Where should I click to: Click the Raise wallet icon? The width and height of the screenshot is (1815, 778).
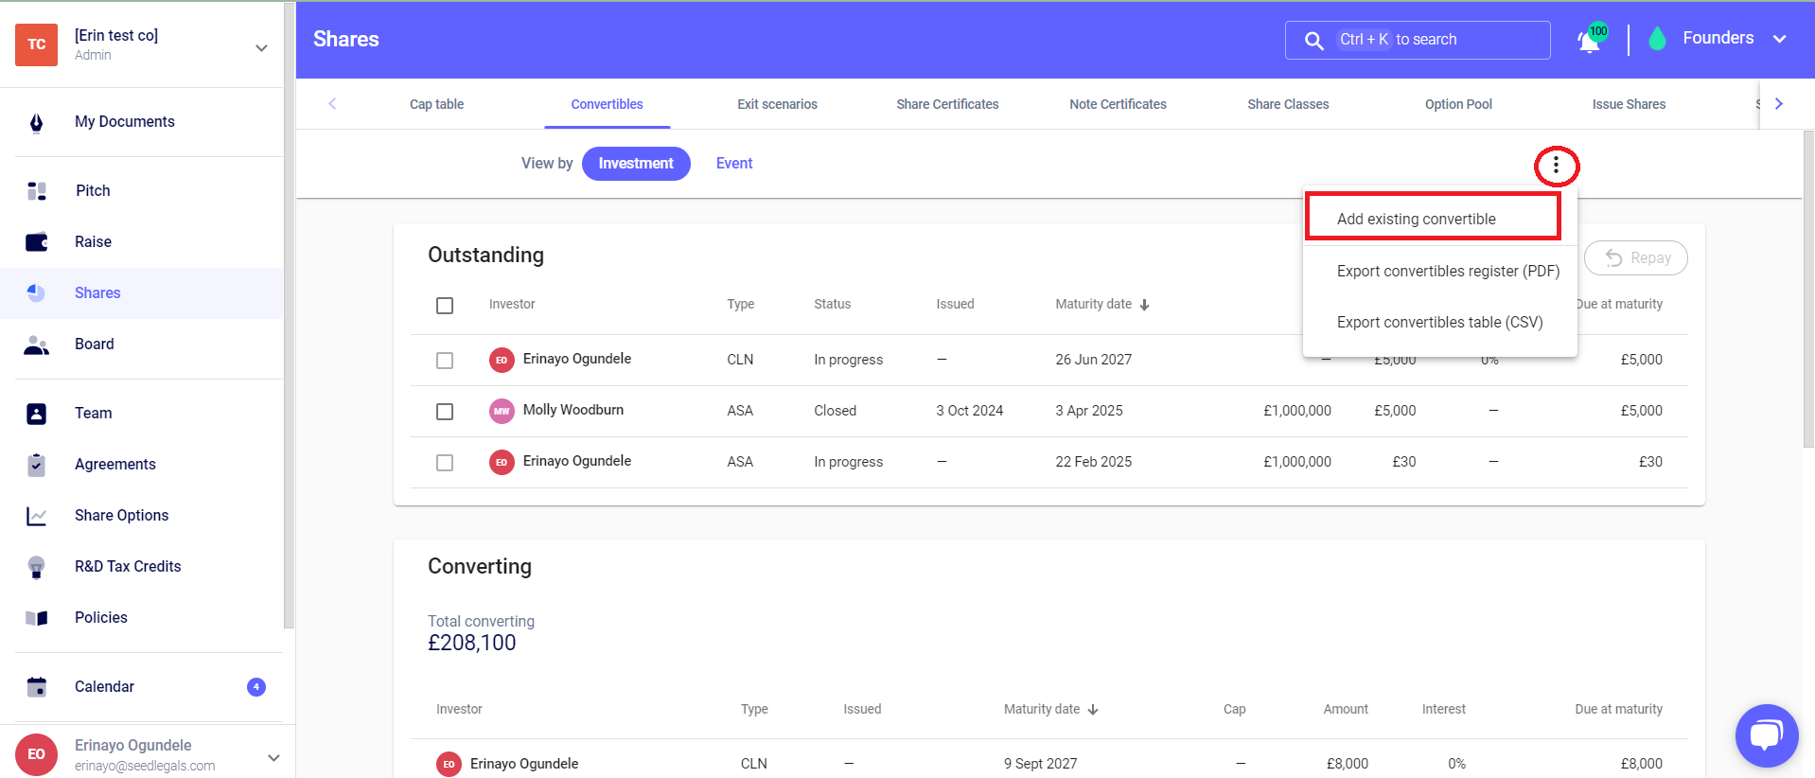37,242
